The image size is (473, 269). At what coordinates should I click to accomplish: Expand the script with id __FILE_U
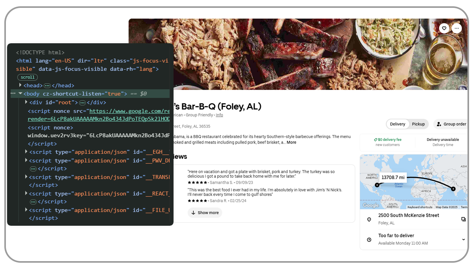26,210
